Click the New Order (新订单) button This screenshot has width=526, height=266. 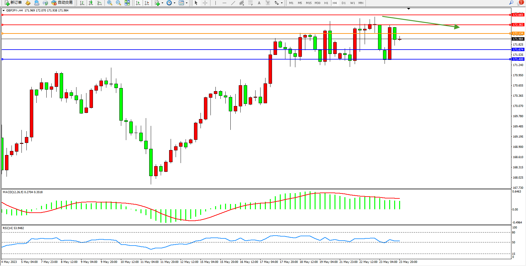(13, 3)
